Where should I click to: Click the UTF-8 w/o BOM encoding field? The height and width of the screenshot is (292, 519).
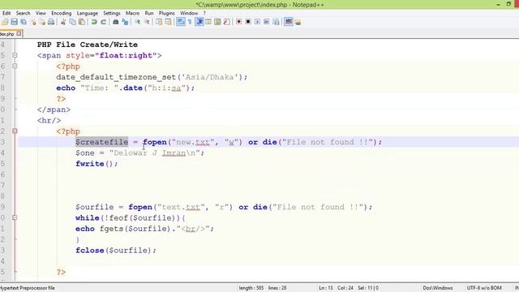[484, 288]
